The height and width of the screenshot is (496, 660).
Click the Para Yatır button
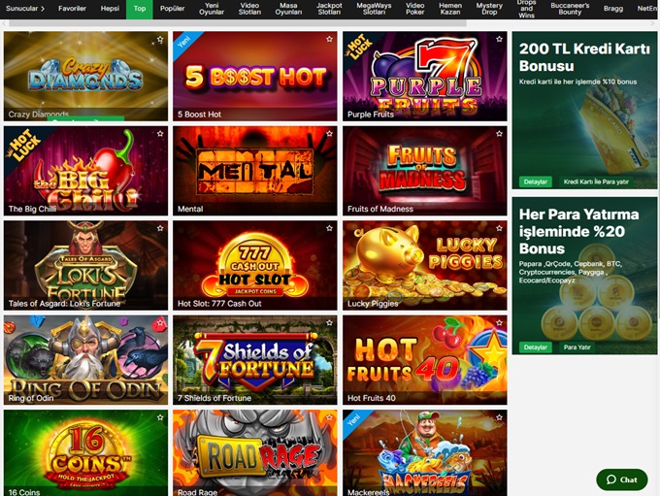click(x=577, y=347)
